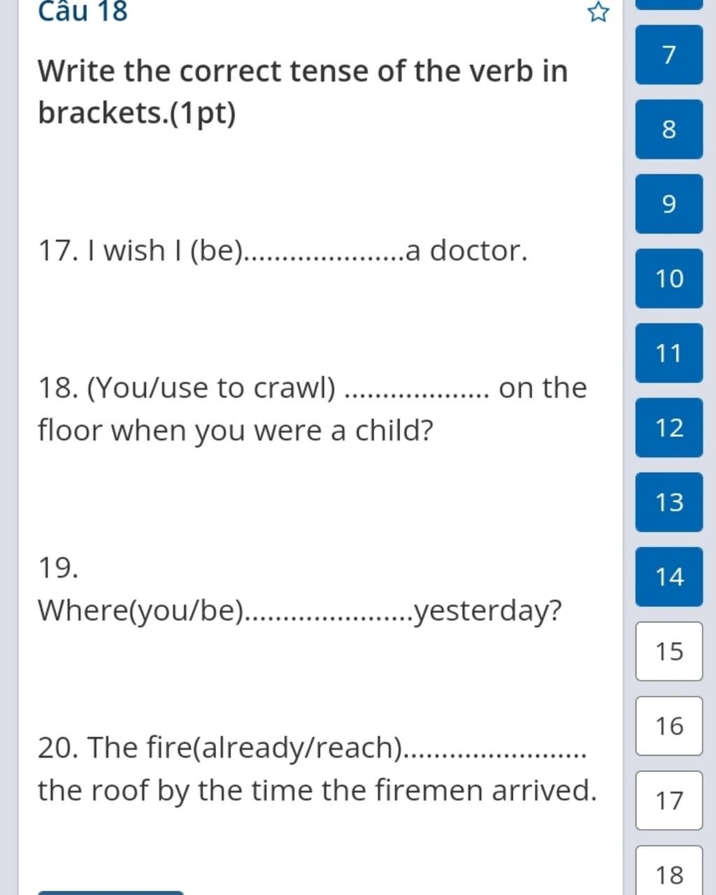Jump to answered question 14
716x895 pixels.
pos(669,577)
